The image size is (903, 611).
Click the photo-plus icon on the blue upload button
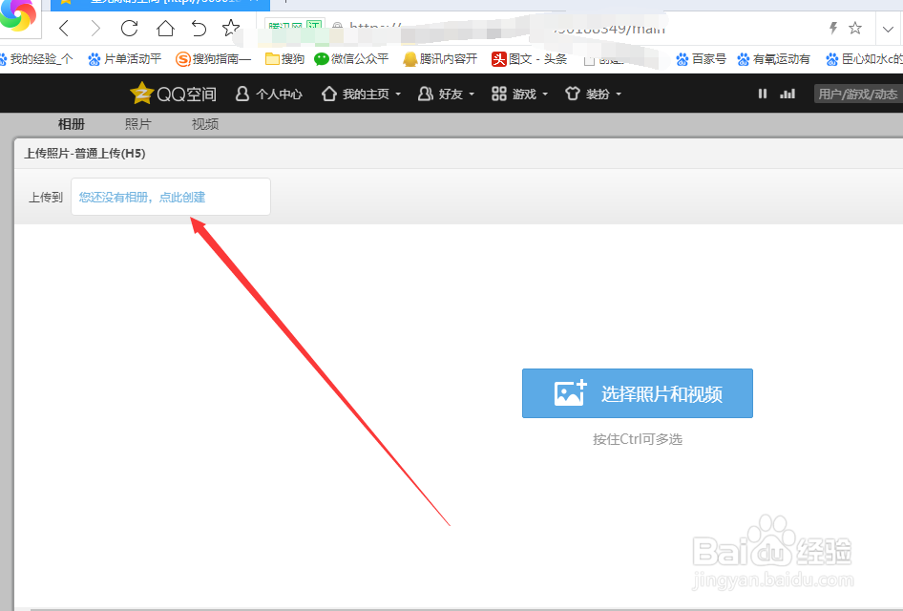(x=570, y=392)
